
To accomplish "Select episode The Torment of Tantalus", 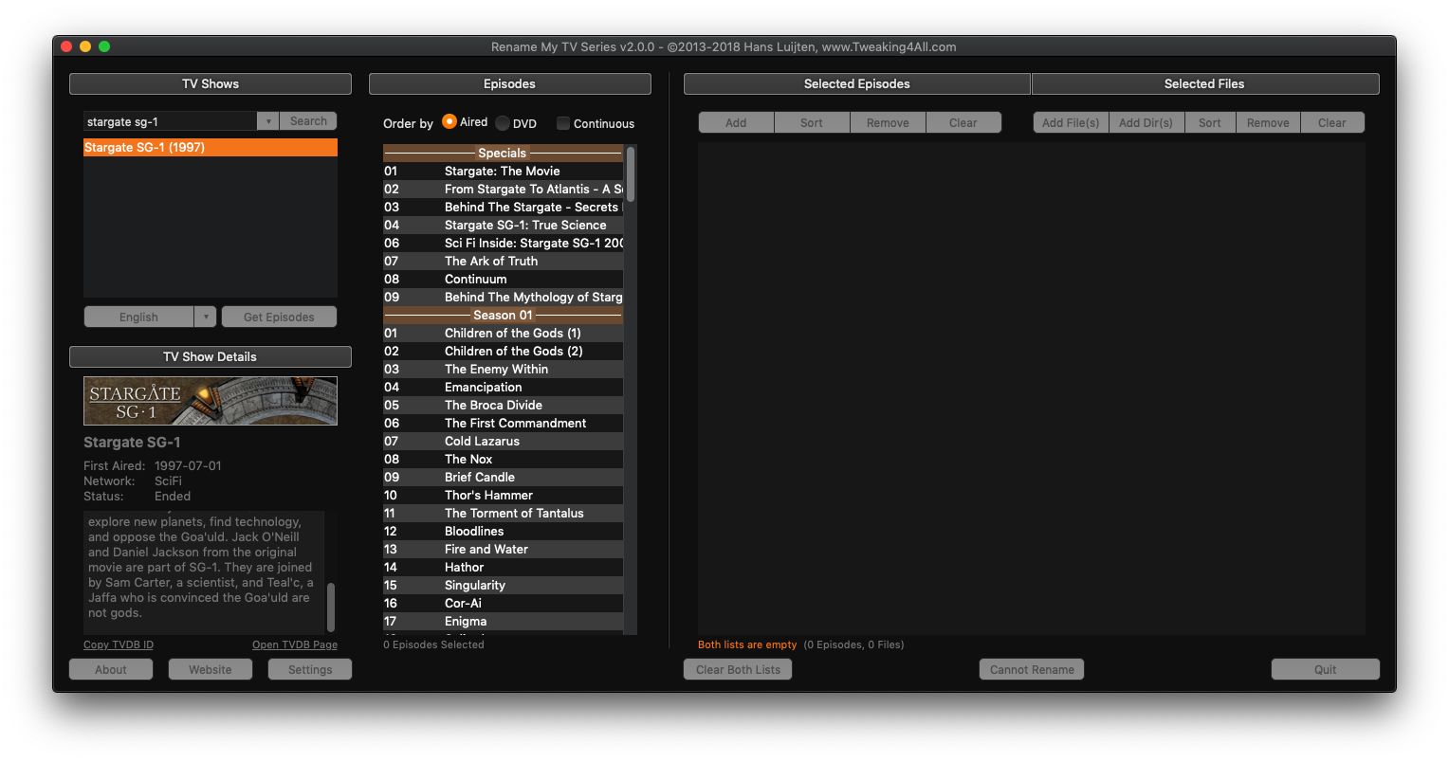I will pyautogui.click(x=503, y=513).
